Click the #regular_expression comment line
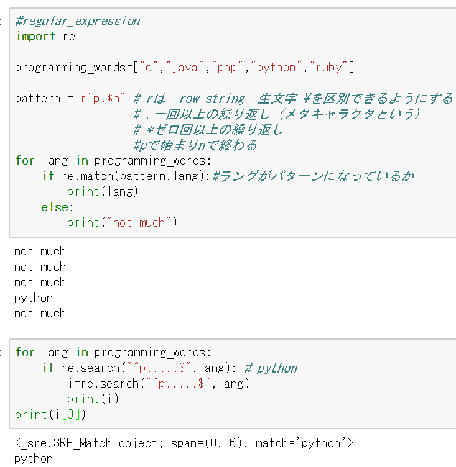456x467 pixels. click(x=78, y=21)
